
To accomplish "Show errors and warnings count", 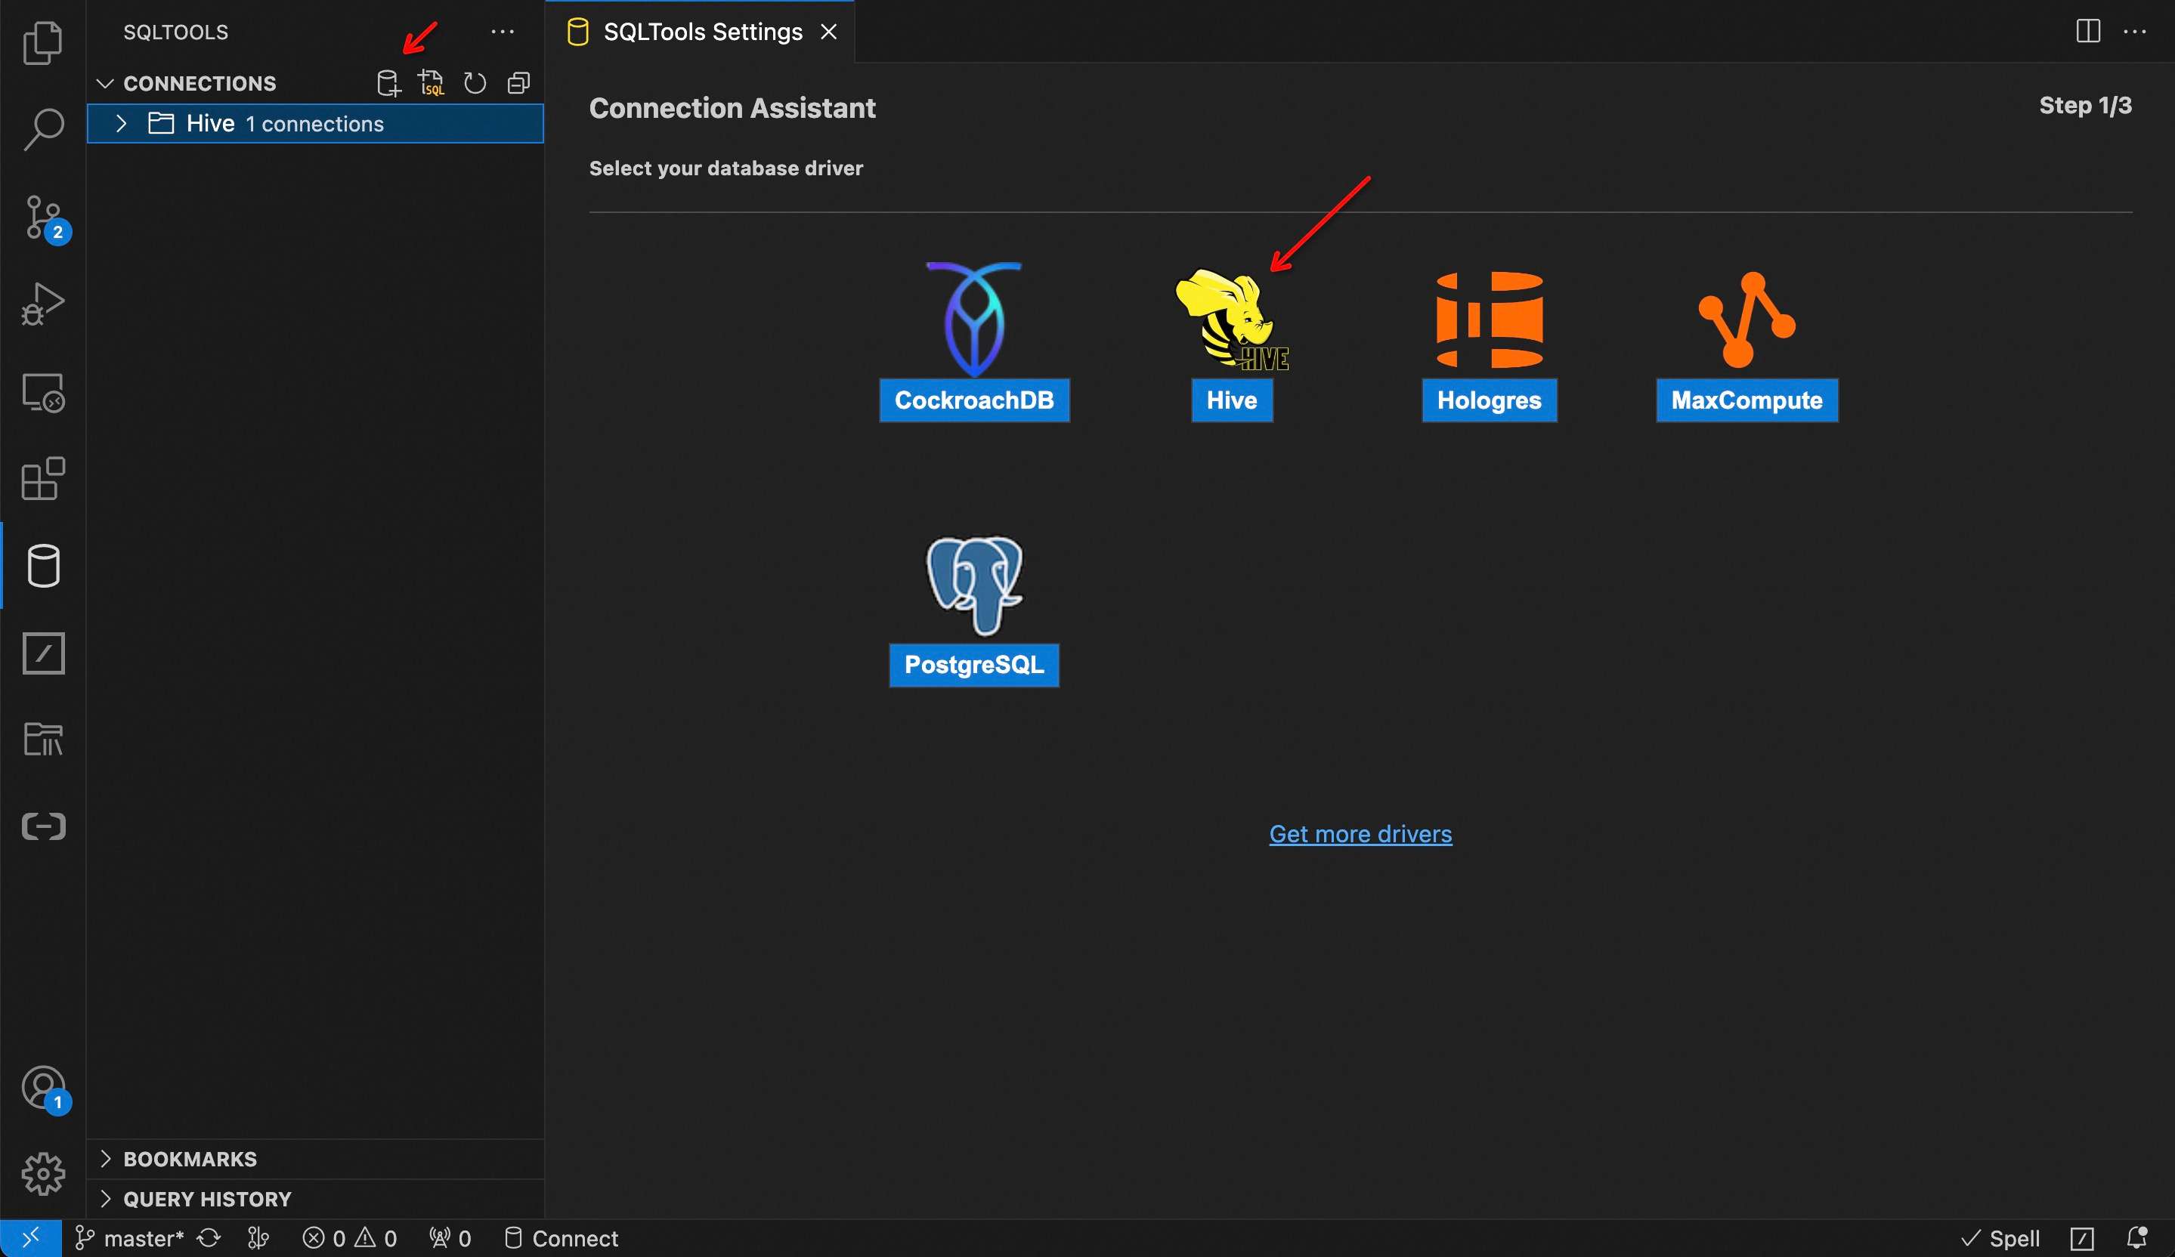I will tap(350, 1238).
